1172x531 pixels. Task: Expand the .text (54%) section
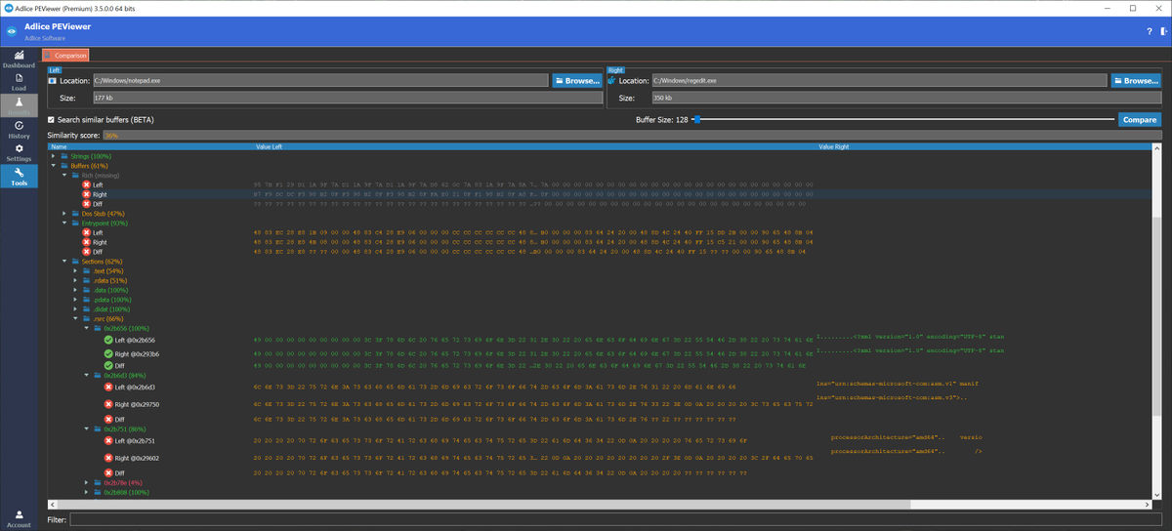tap(75, 270)
